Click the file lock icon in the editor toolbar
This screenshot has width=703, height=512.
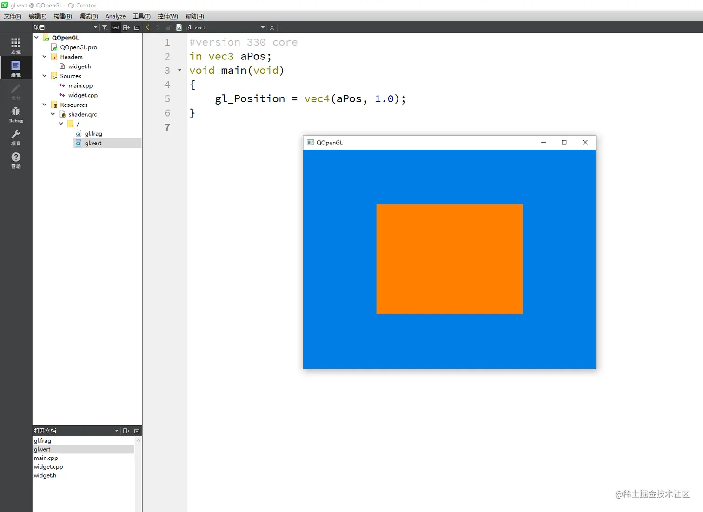(x=169, y=27)
